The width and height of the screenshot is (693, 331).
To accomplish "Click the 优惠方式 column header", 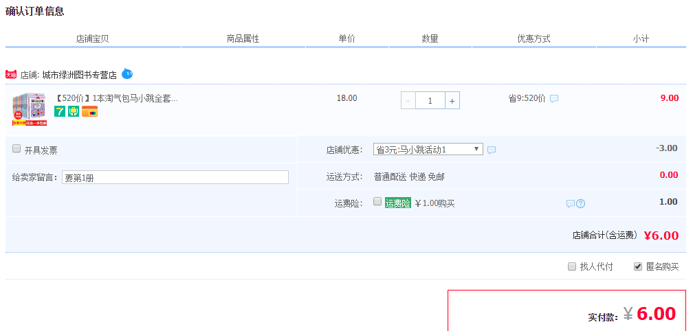I will click(534, 39).
